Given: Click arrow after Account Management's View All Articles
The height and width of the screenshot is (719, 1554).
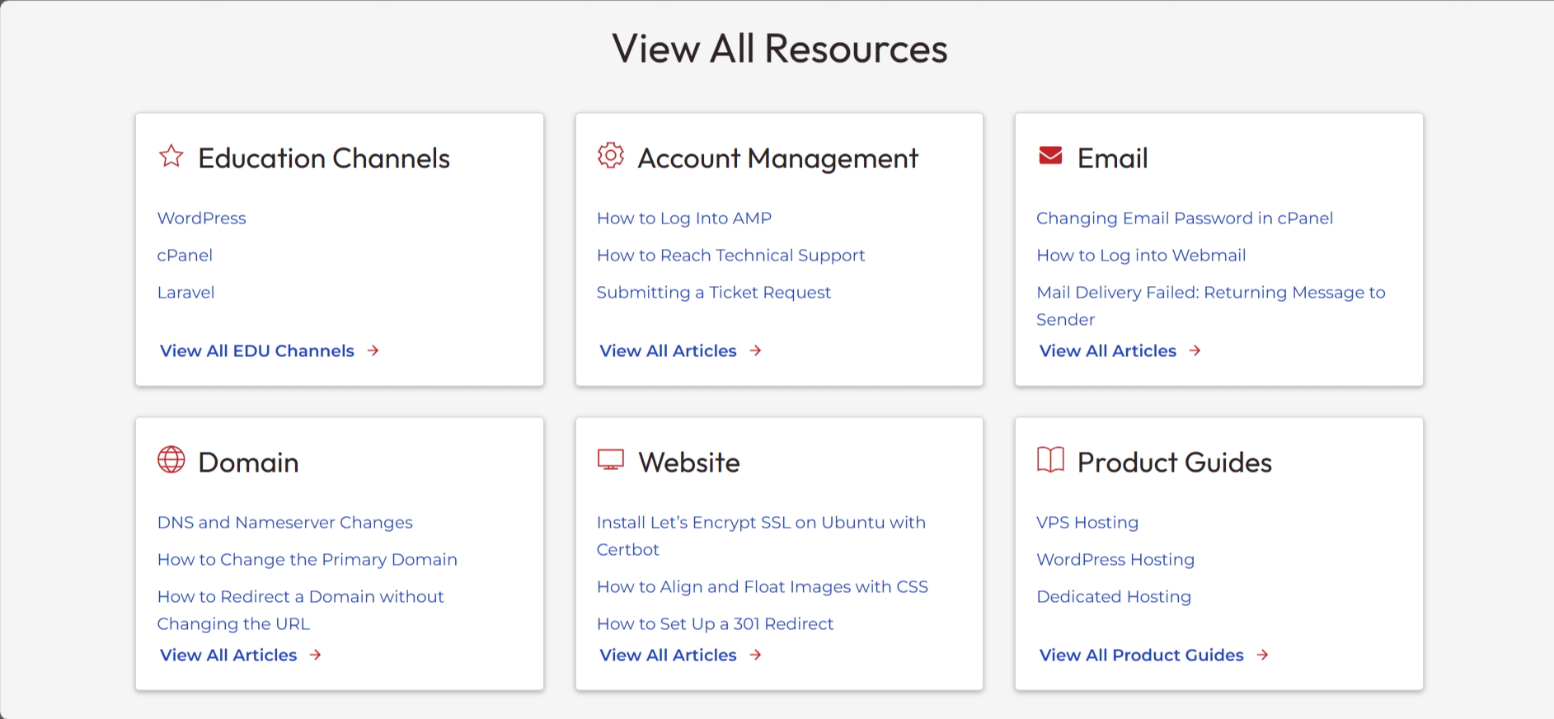Looking at the screenshot, I should [x=756, y=350].
